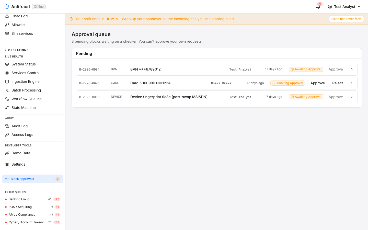Click clock icon in B-2026-0006 Awaiting Approval badge

coord(274,83)
